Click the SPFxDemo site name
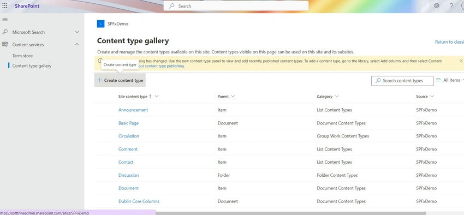Screen dimensions: 464x215 (118, 24)
